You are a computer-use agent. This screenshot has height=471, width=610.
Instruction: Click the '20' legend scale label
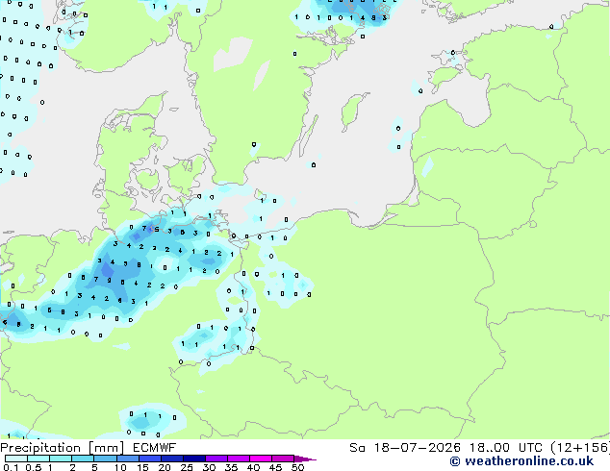pyautogui.click(x=165, y=467)
